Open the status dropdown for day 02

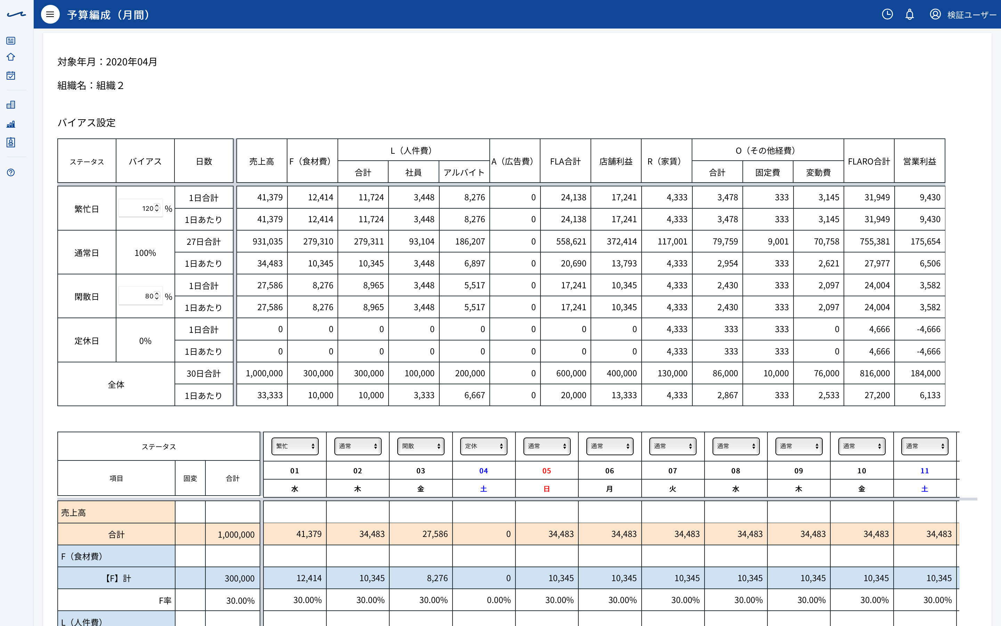click(x=358, y=446)
